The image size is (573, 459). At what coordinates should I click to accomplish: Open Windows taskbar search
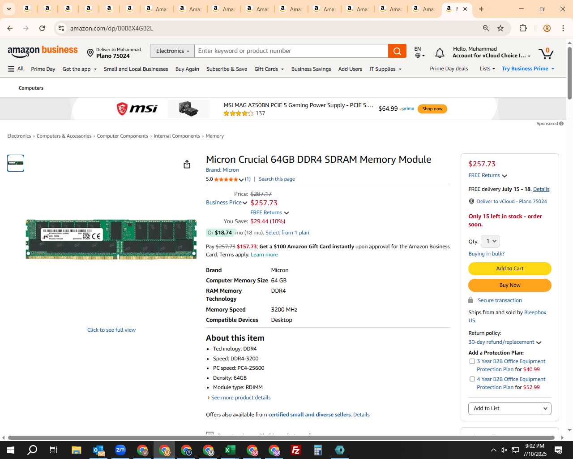pyautogui.click(x=32, y=450)
